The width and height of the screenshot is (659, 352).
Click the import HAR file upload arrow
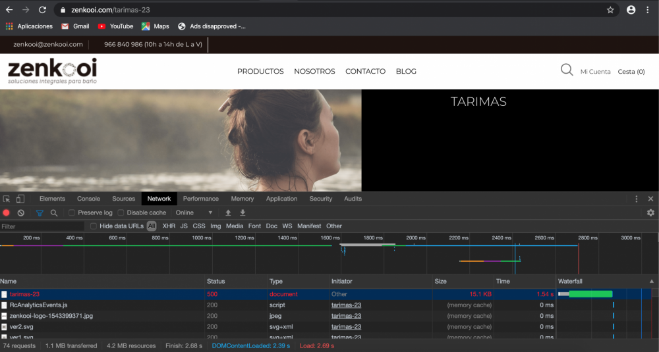(228, 213)
